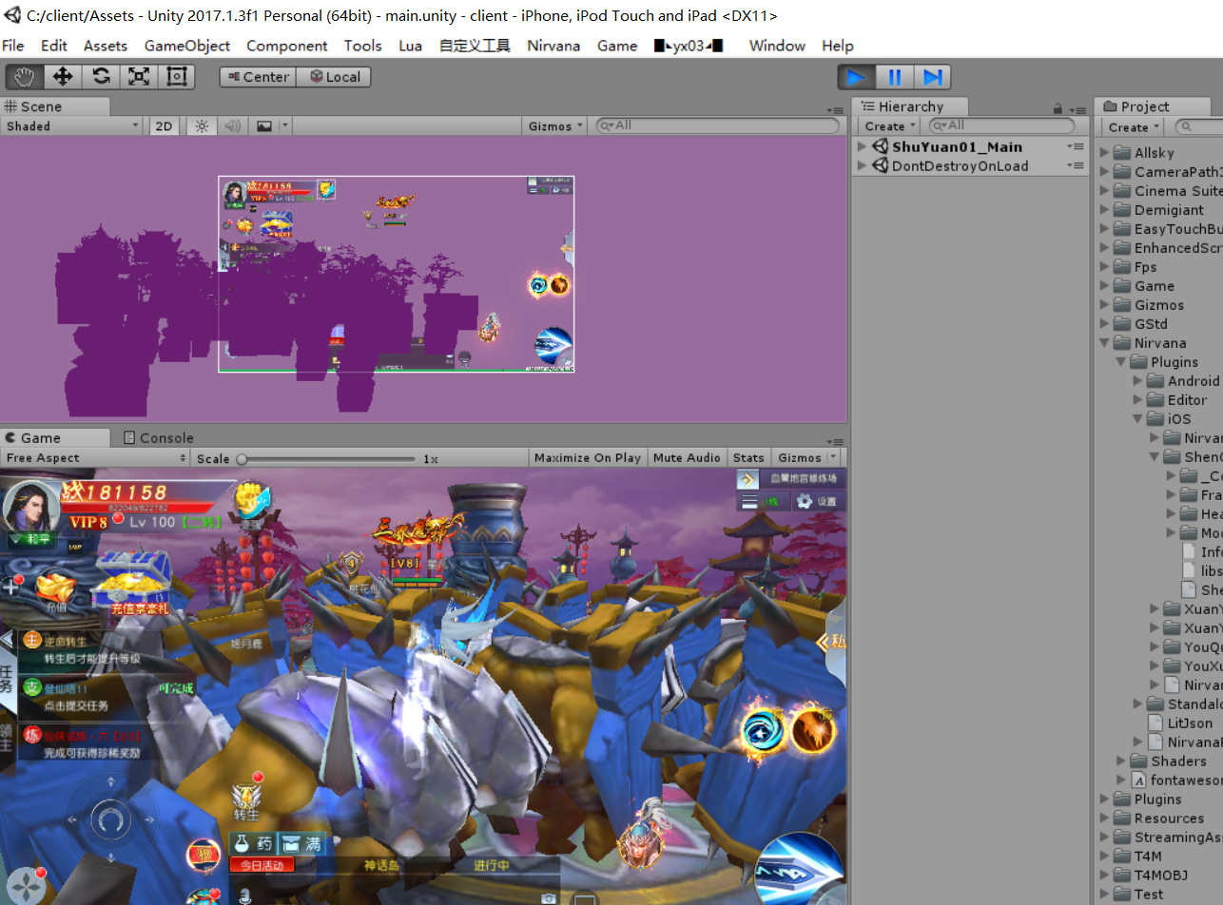
Task: Toggle 2D view mode in Scene
Action: 165,126
